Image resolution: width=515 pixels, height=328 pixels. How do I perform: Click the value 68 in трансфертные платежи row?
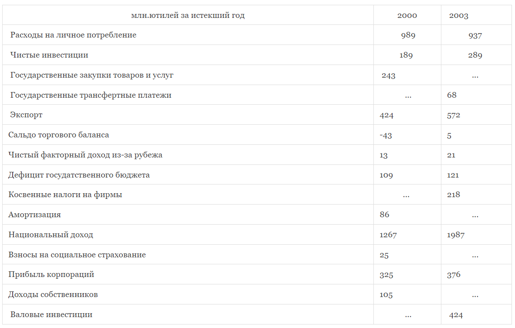coord(452,95)
